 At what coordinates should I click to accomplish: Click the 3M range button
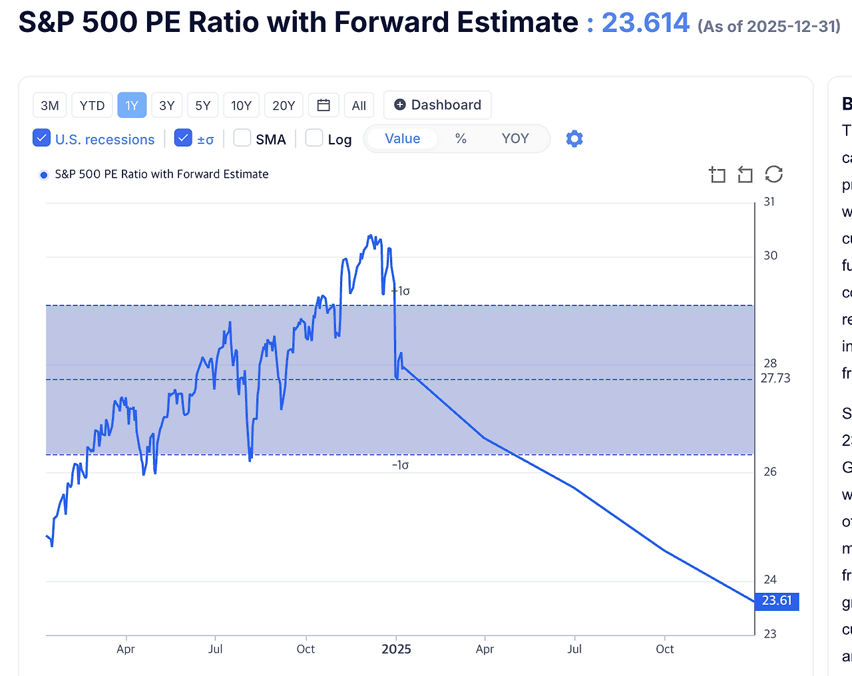[49, 104]
